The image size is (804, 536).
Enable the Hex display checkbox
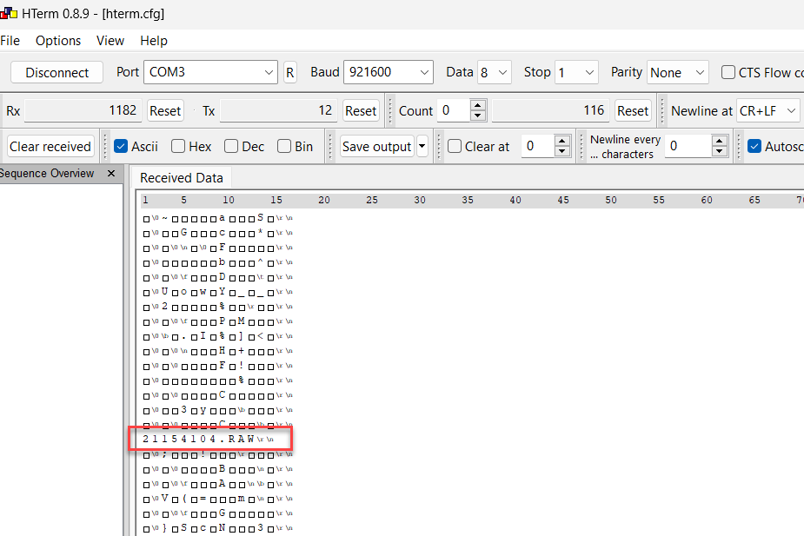178,147
